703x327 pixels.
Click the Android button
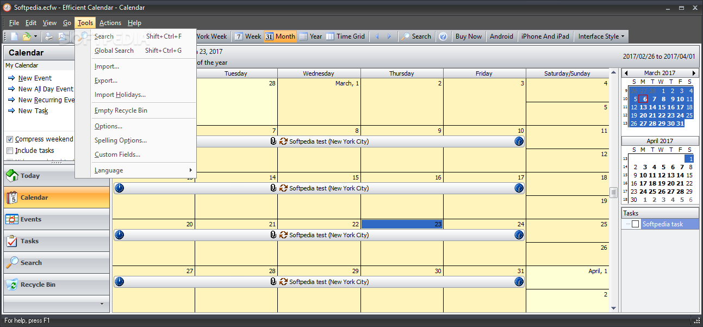coord(501,36)
